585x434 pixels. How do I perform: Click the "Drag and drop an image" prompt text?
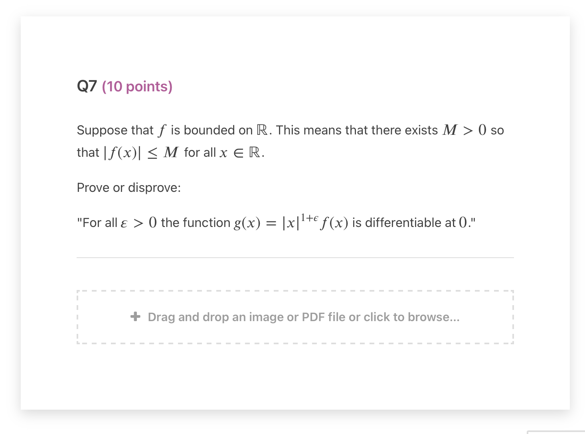tap(303, 317)
